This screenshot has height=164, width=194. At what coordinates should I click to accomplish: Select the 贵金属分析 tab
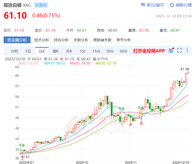click(17, 40)
